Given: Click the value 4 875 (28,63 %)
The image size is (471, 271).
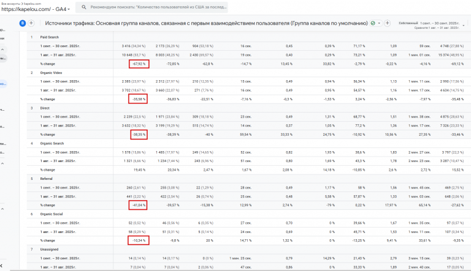Looking at the screenshot, I should (x=452, y=117).
